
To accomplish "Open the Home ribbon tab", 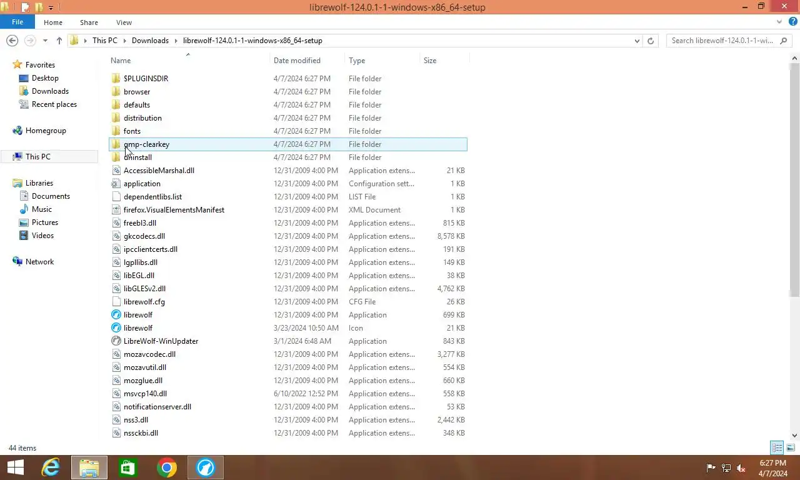I will click(53, 22).
